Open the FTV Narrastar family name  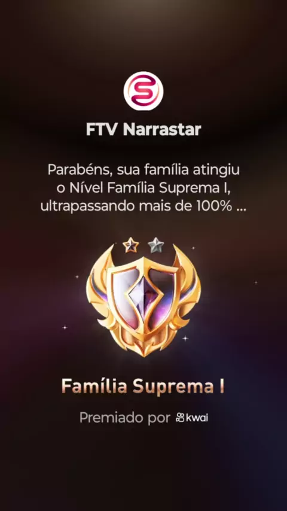click(143, 130)
